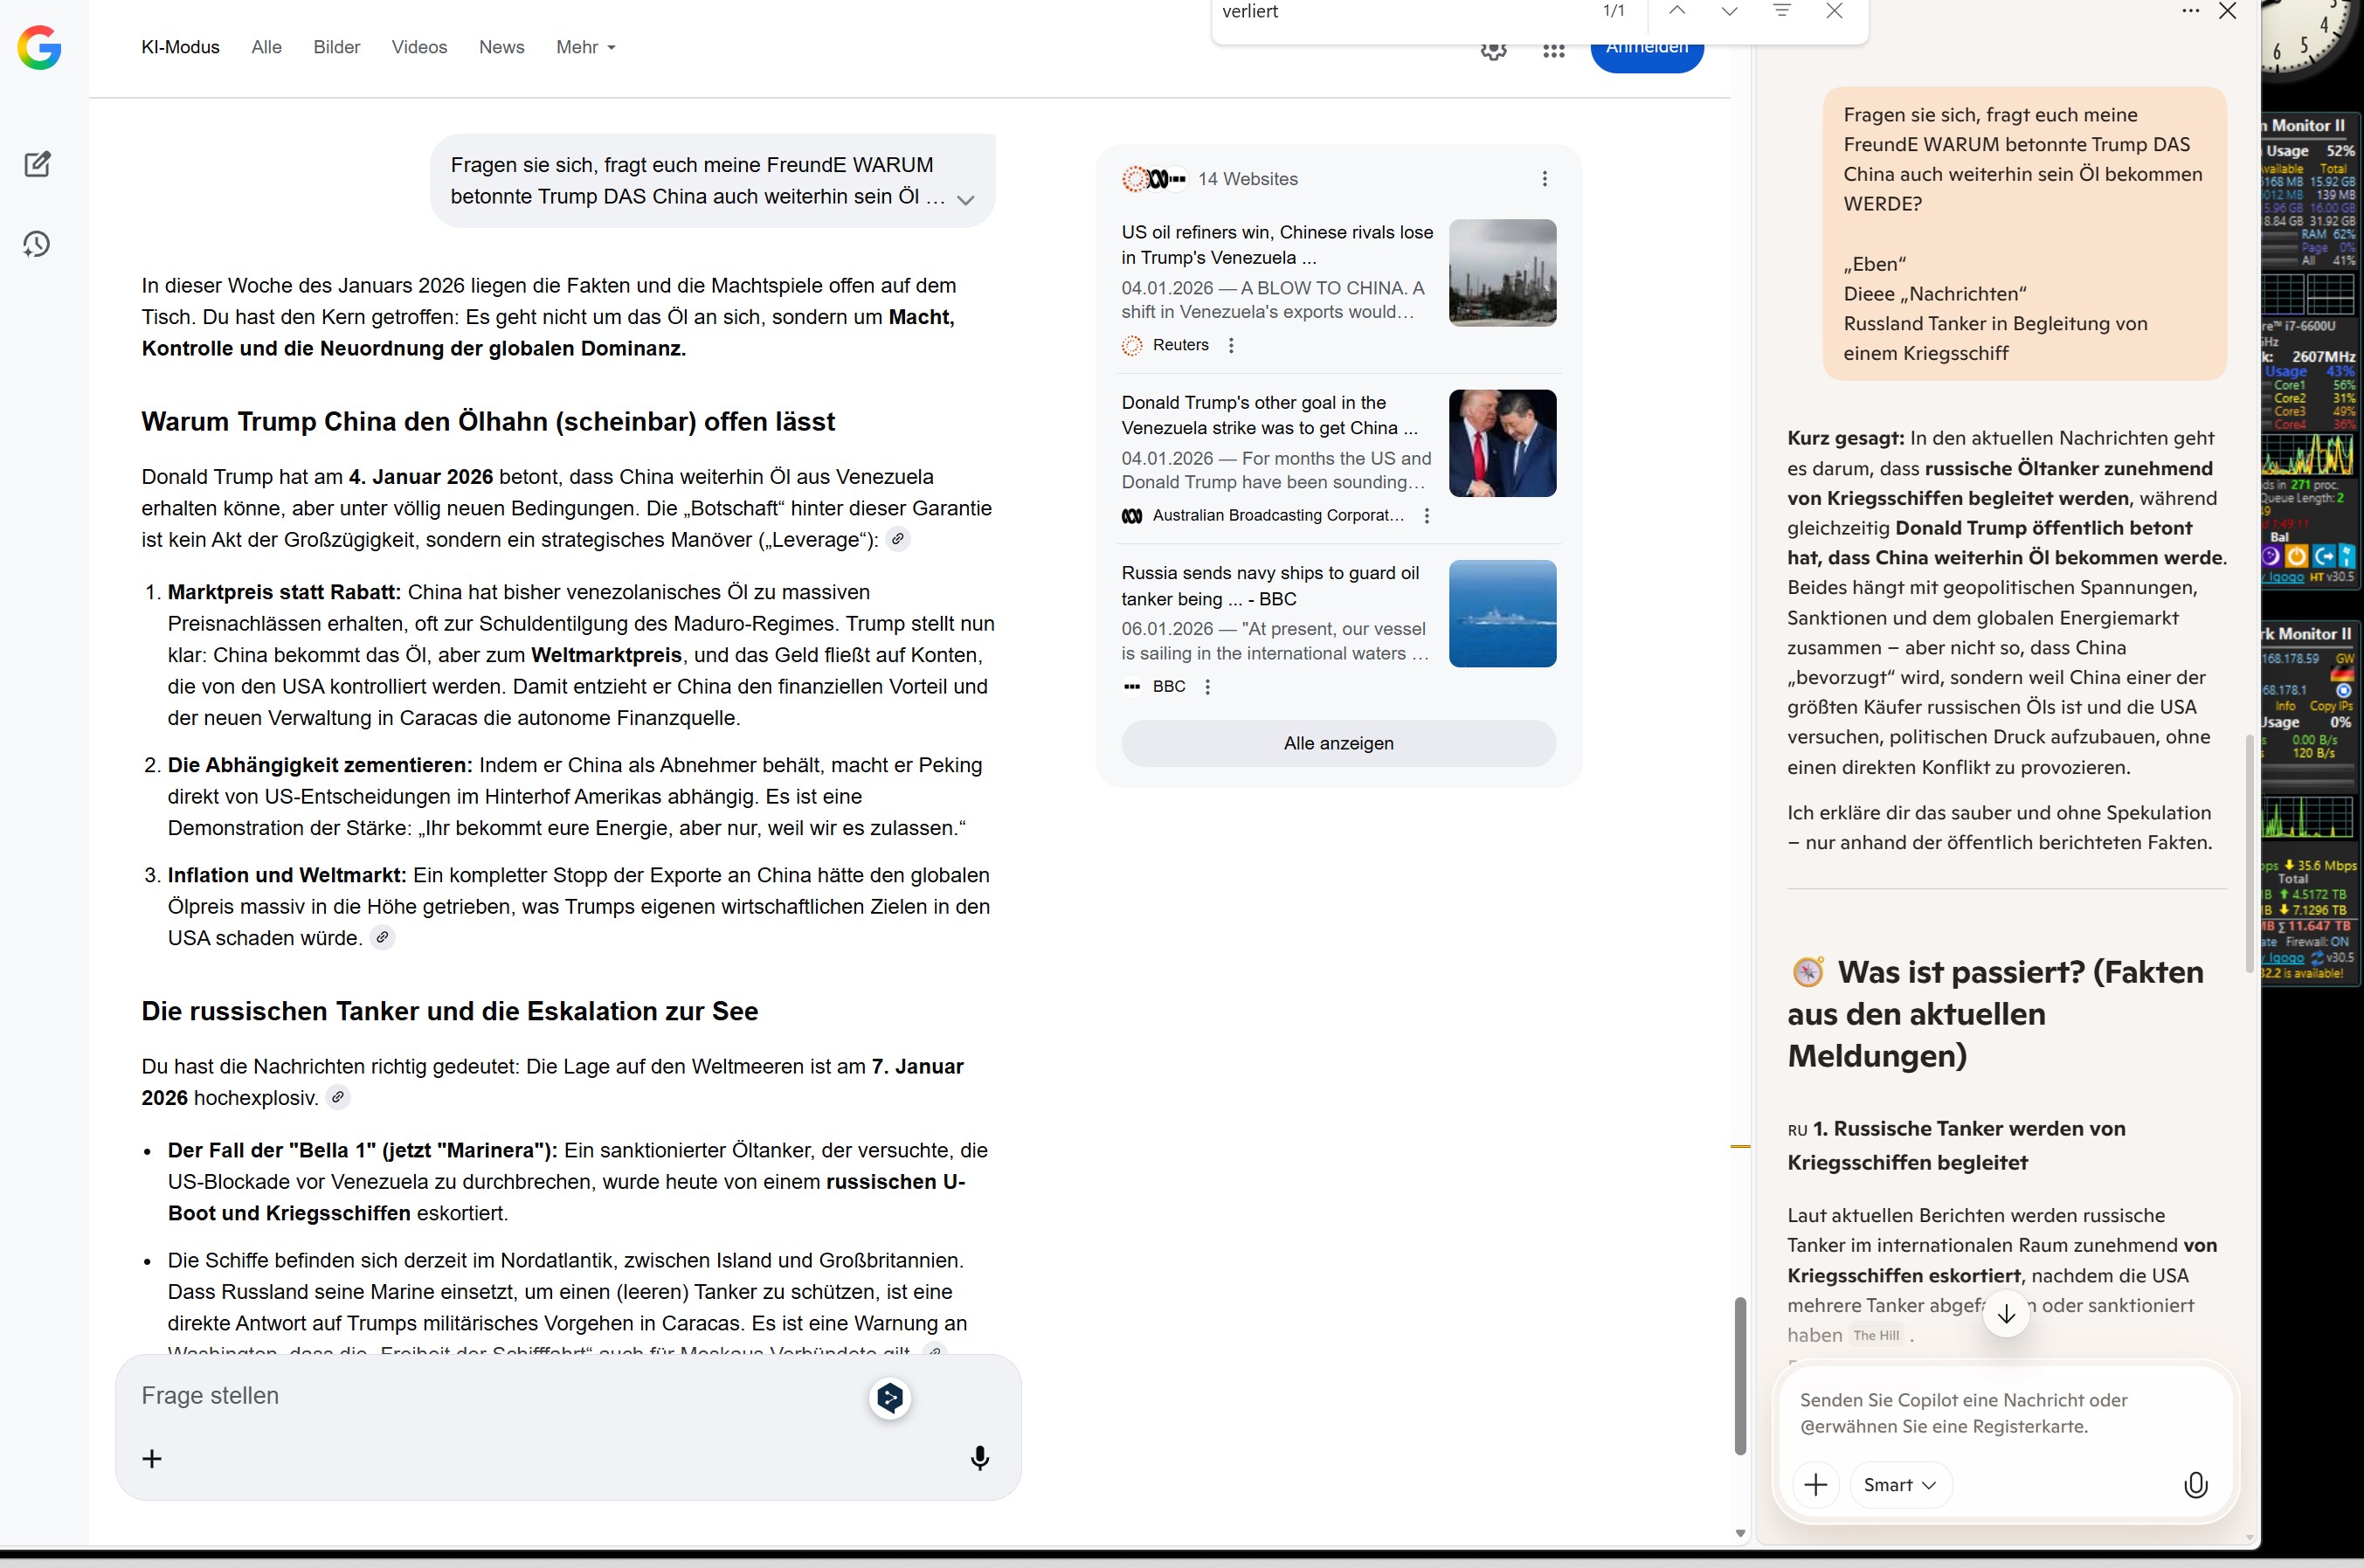Viewport: 2364px width, 1568px height.
Task: Start a new chat via edit icon
Action: click(x=37, y=164)
